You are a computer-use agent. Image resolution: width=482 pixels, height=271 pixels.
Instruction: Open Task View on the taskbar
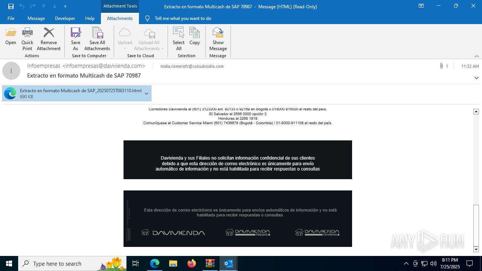(136, 263)
